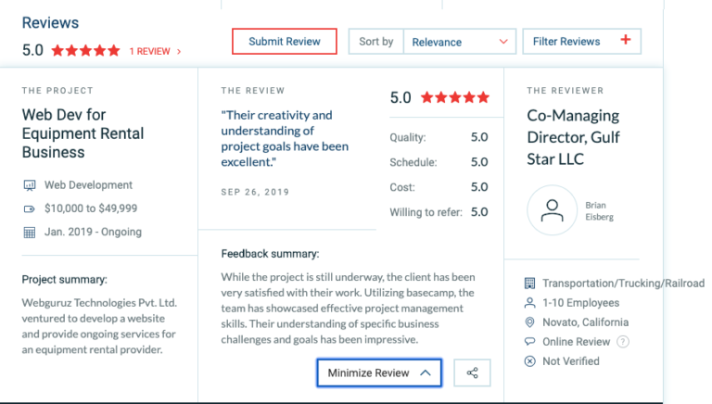Open the 1 Review link
712x404 pixels.
tap(155, 51)
